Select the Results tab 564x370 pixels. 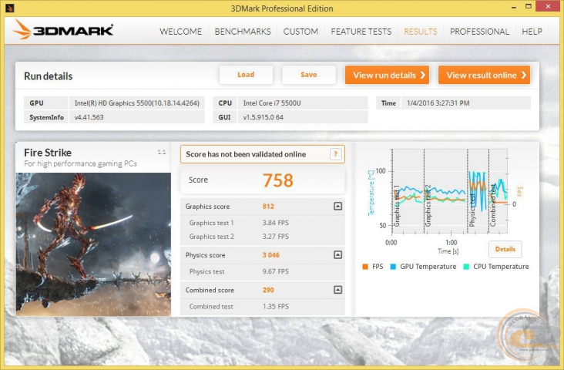[x=421, y=32]
